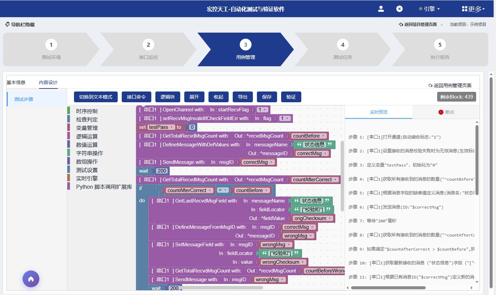Click the navigation bar hide pin icon

point(7,25)
